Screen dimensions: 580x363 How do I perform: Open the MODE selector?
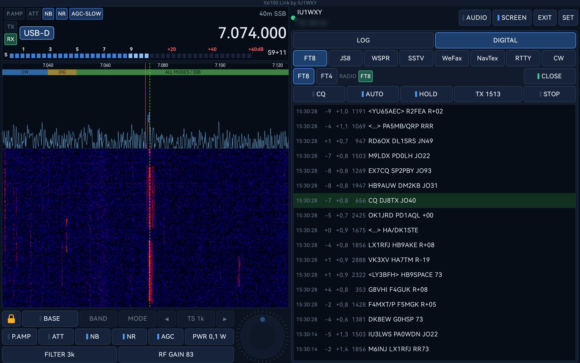click(137, 318)
